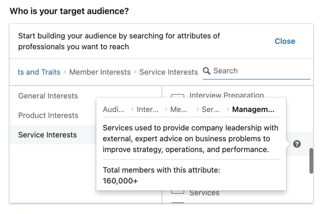This screenshot has width=320, height=214.
Task: Select the Product Interests category
Action: [x=48, y=115]
